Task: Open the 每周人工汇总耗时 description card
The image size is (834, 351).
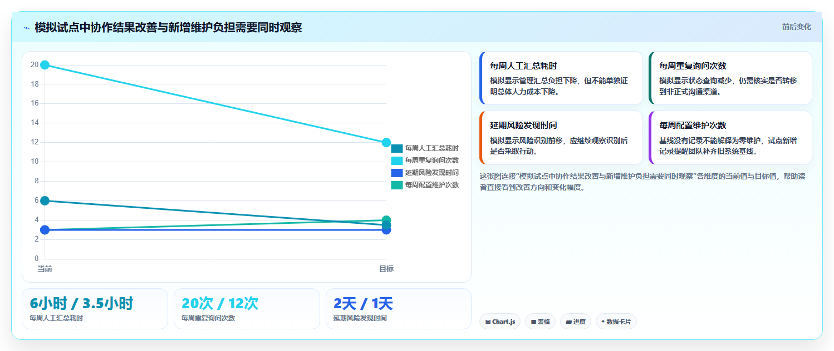Action: point(561,78)
